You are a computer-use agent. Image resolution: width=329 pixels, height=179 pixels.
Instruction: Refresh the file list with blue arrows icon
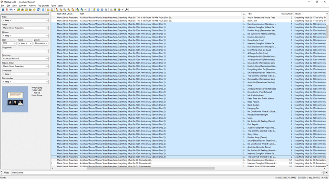point(38,9)
